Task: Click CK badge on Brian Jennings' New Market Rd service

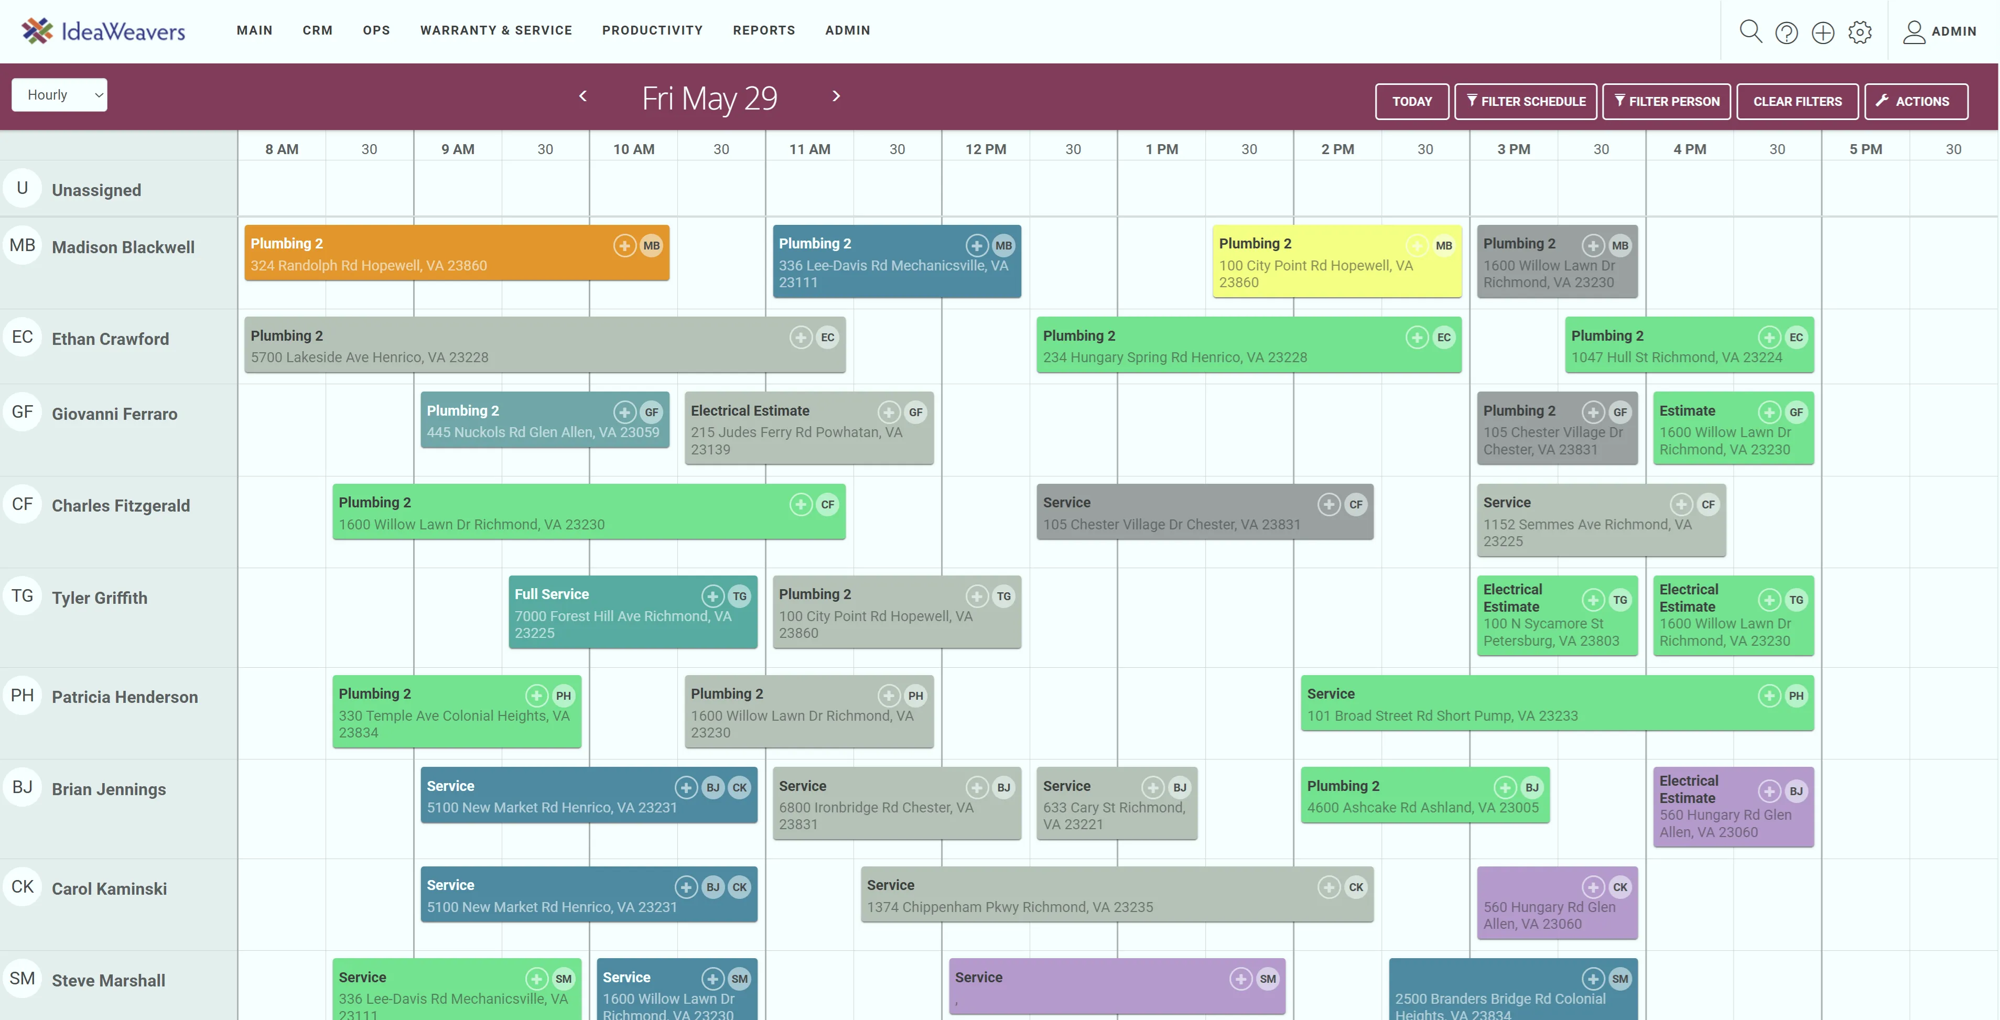Action: [740, 787]
